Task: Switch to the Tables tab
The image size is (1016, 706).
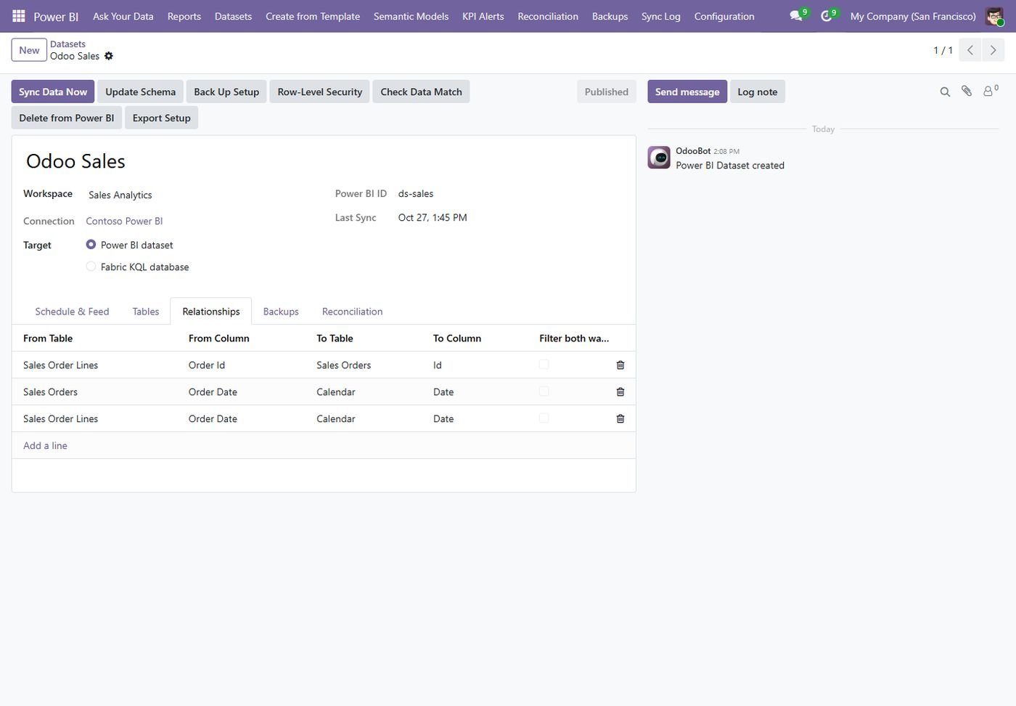Action: pos(146,312)
